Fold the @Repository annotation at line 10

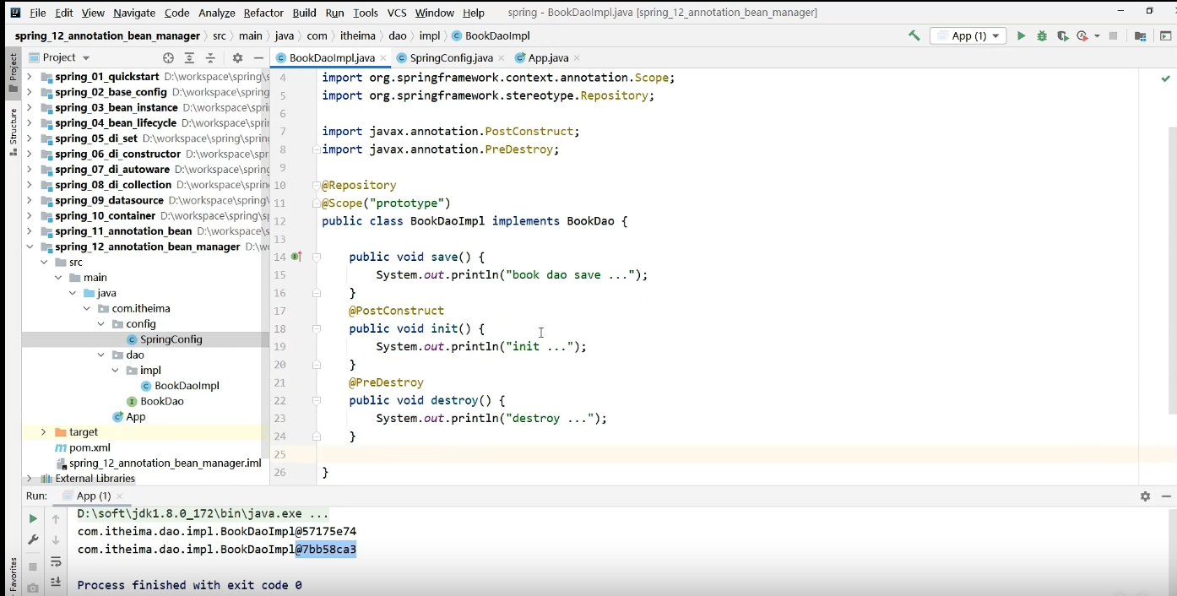point(317,185)
